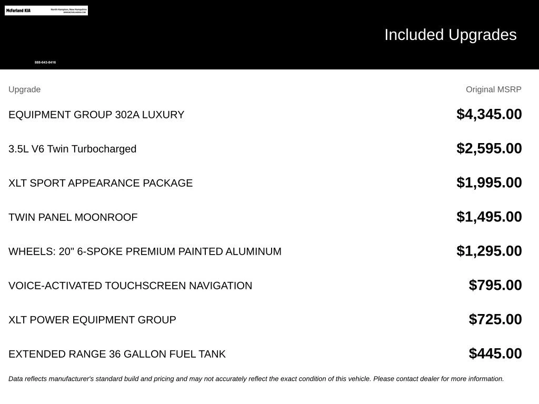Screen dimensions: 539x404
Task: Select the XLT Sport Appearance Package item
Action: [101, 183]
